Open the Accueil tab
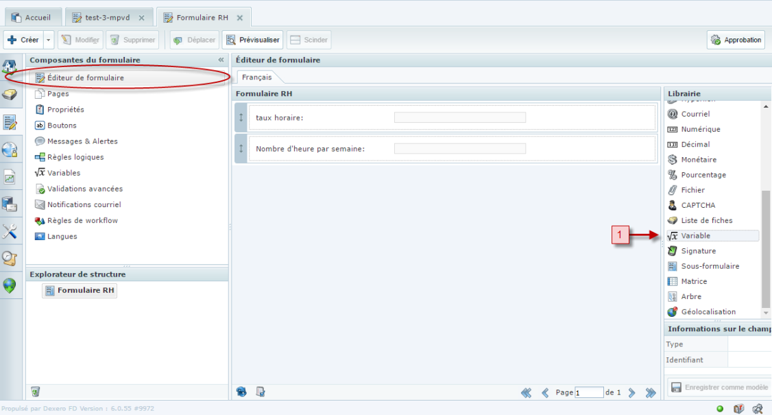Image resolution: width=772 pixels, height=415 pixels. click(37, 18)
